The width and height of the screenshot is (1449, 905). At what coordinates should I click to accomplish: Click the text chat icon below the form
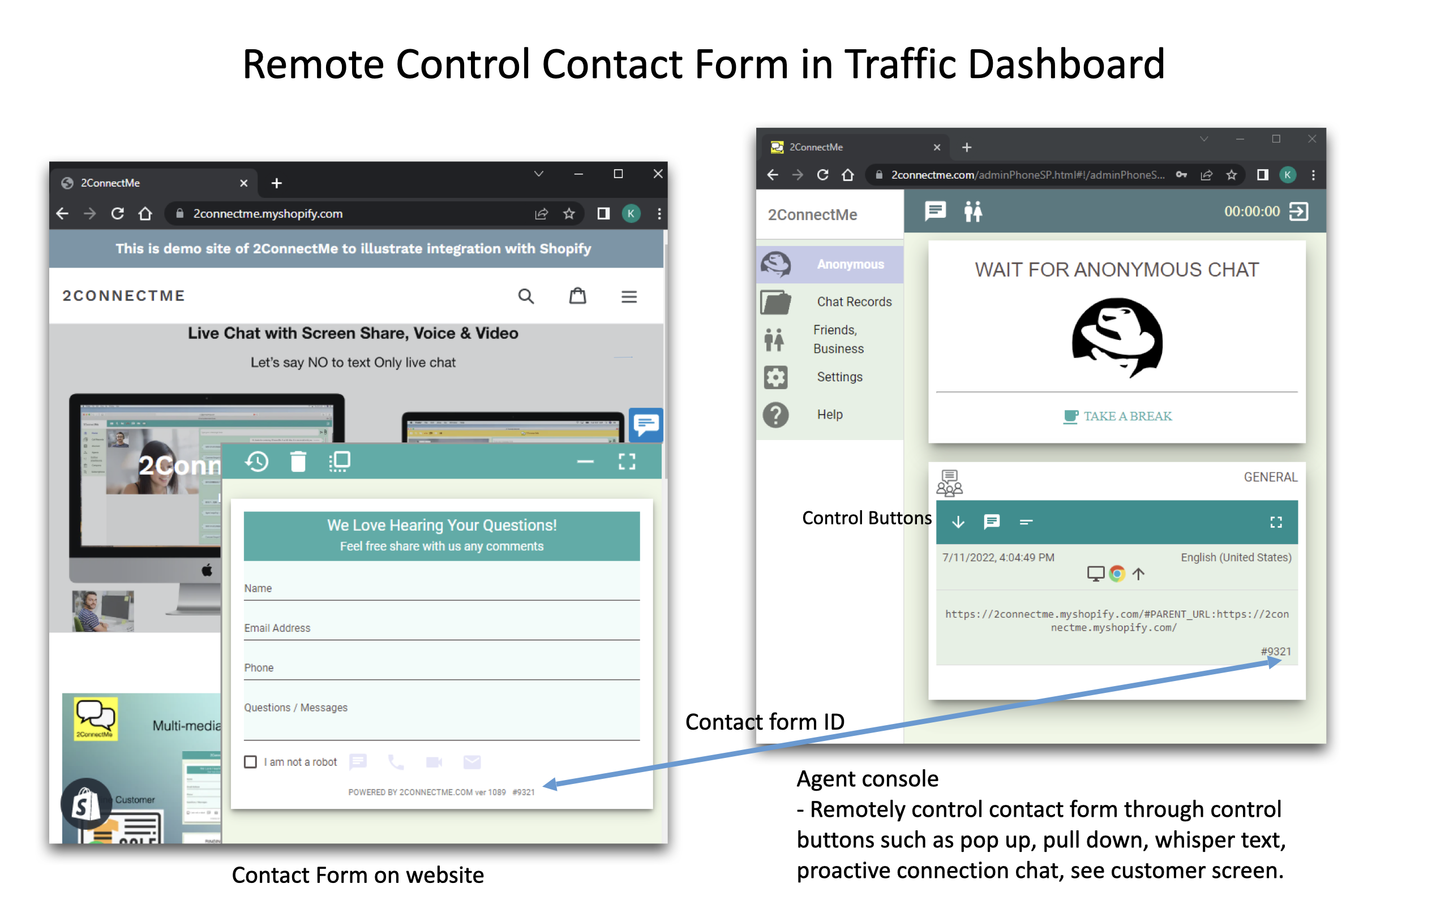pyautogui.click(x=358, y=762)
